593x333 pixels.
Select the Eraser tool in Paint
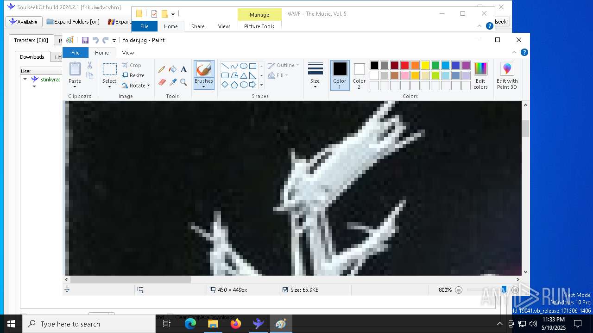tap(162, 82)
